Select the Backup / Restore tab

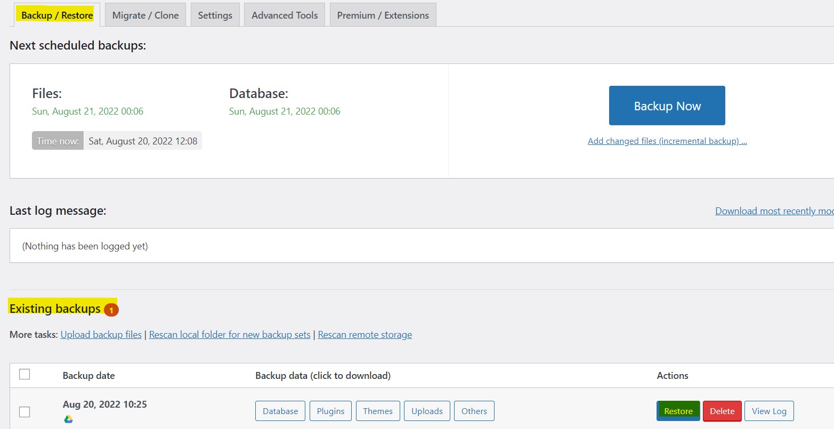click(55, 14)
